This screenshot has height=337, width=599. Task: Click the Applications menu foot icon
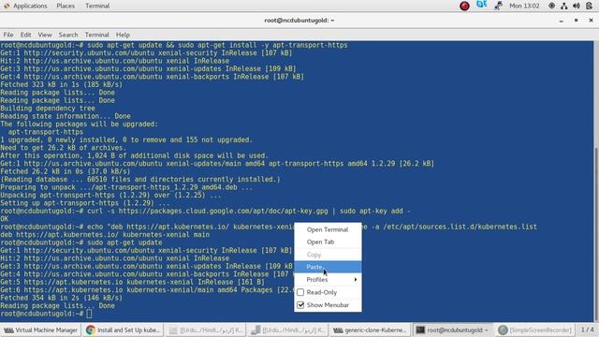point(7,6)
